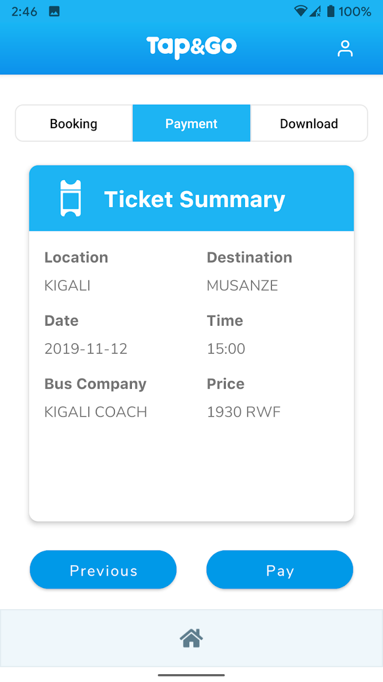Go back with the Previous button
Viewport: 383px width, 682px height.
(103, 570)
